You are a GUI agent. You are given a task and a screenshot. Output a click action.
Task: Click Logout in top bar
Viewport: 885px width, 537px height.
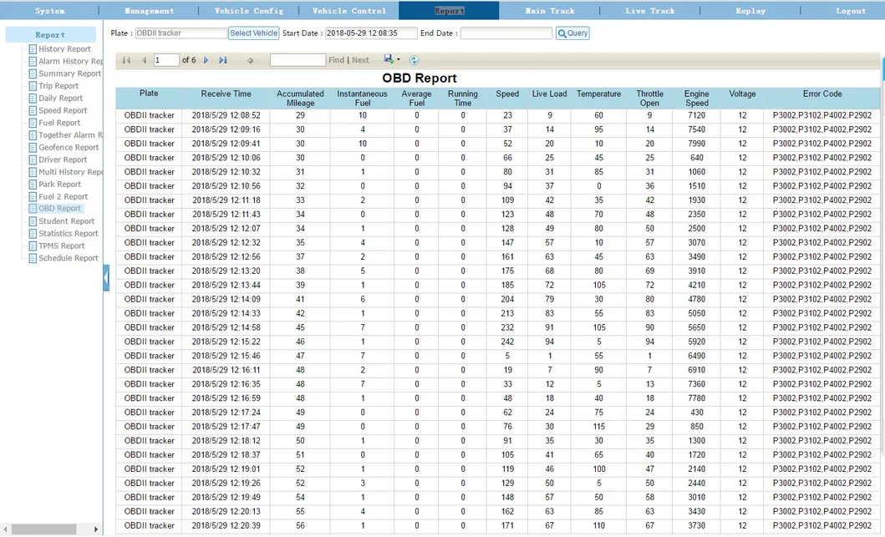click(851, 10)
